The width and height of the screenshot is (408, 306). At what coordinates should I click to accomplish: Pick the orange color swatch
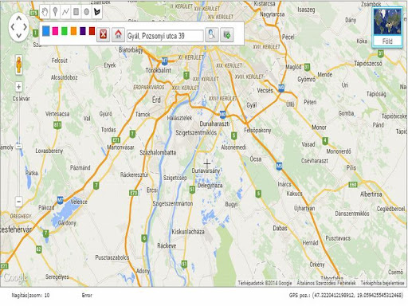point(73,31)
